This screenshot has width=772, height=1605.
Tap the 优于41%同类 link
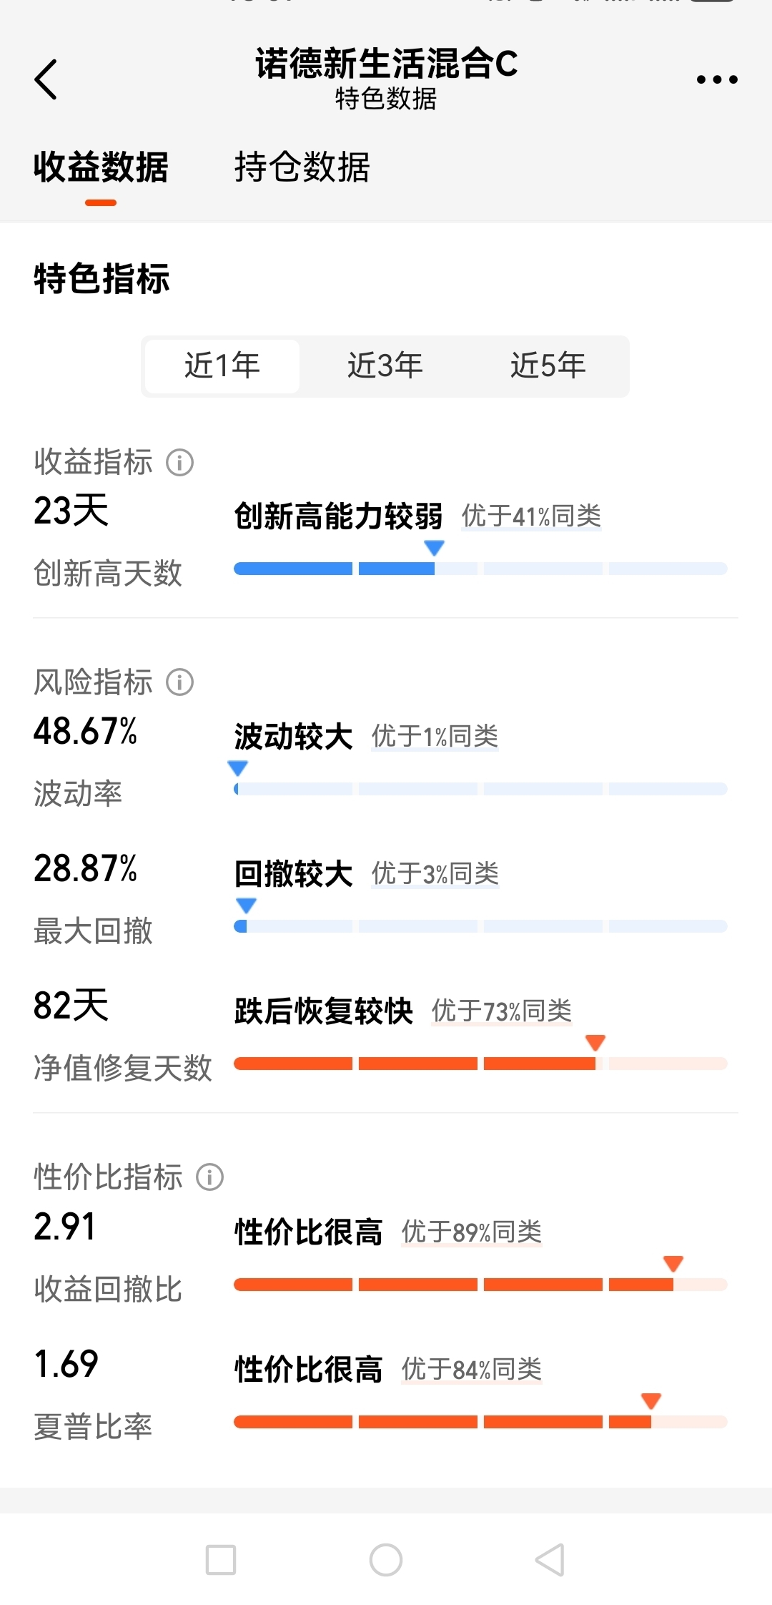531,516
